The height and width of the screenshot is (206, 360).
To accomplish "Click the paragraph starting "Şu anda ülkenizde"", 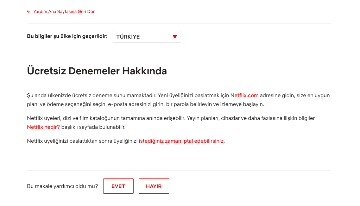I will [127, 95].
